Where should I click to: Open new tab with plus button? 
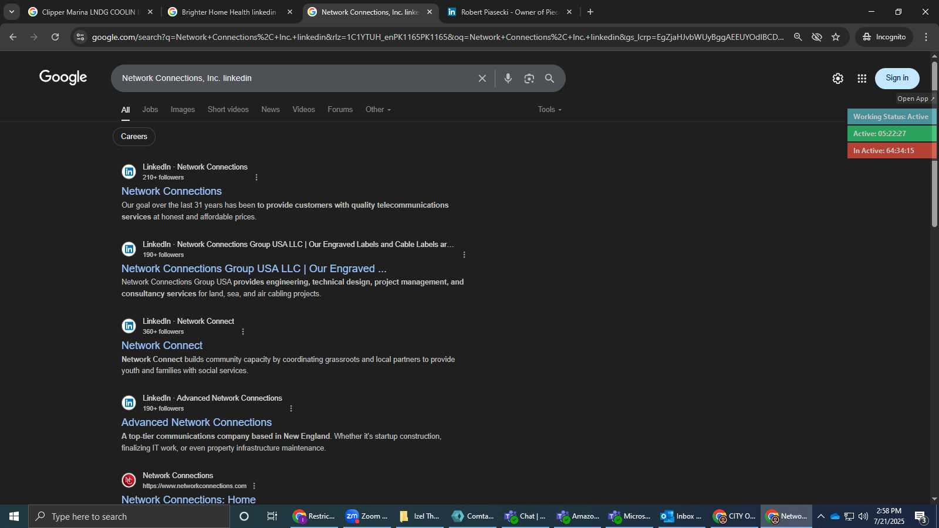(590, 12)
